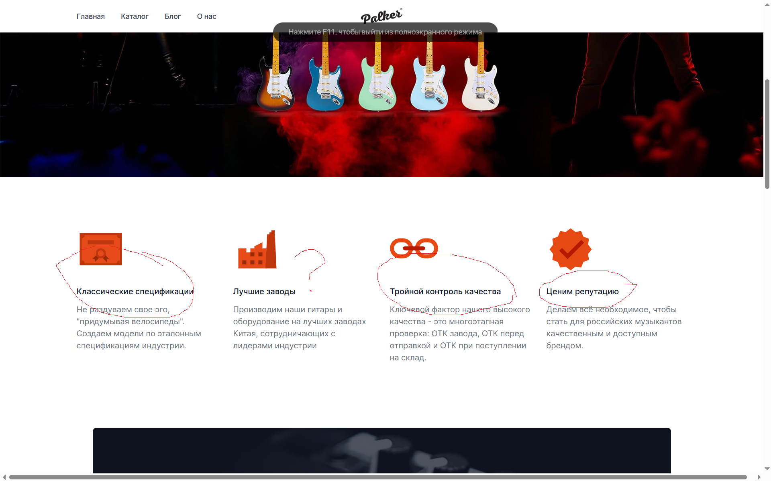Open the О нас page

206,16
